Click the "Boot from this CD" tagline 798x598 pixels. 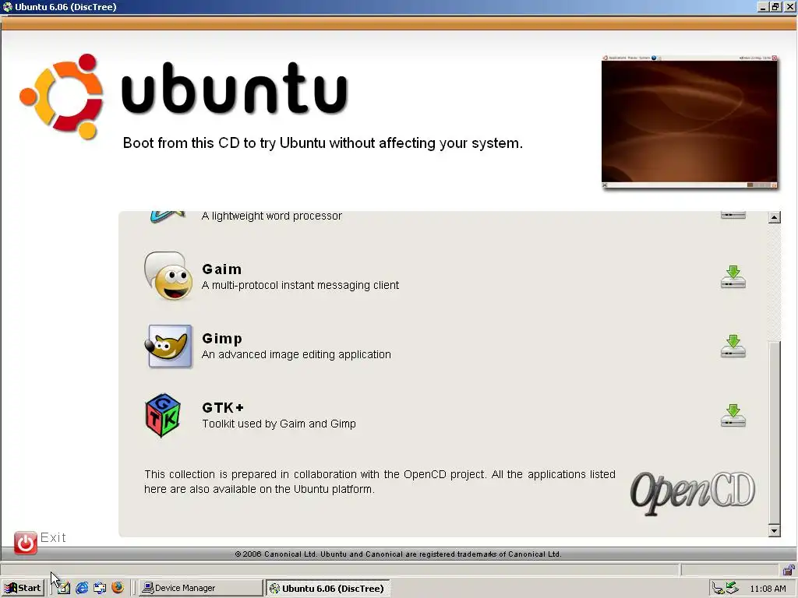(x=323, y=143)
